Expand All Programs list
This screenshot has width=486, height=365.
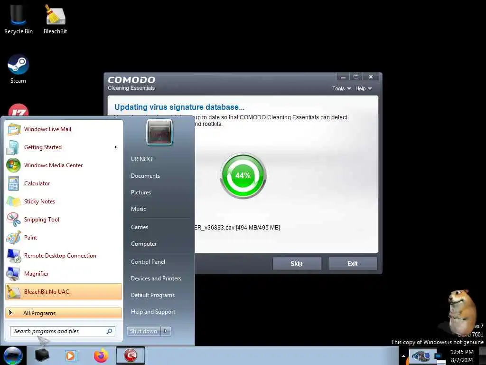click(x=64, y=313)
